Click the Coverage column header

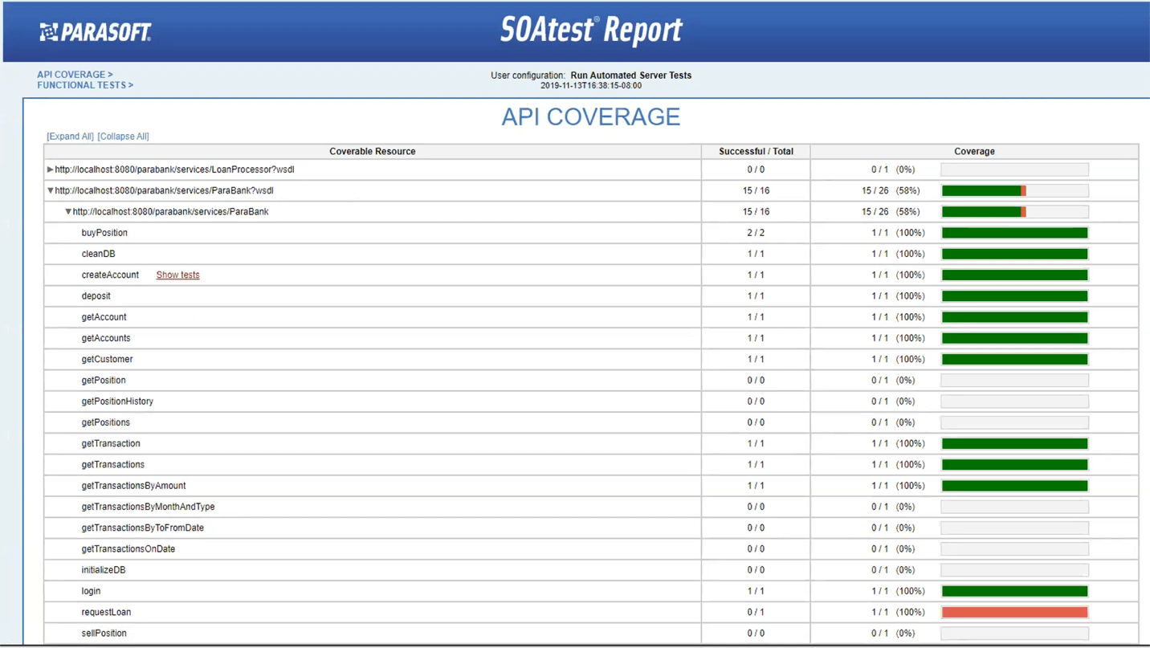(x=974, y=151)
